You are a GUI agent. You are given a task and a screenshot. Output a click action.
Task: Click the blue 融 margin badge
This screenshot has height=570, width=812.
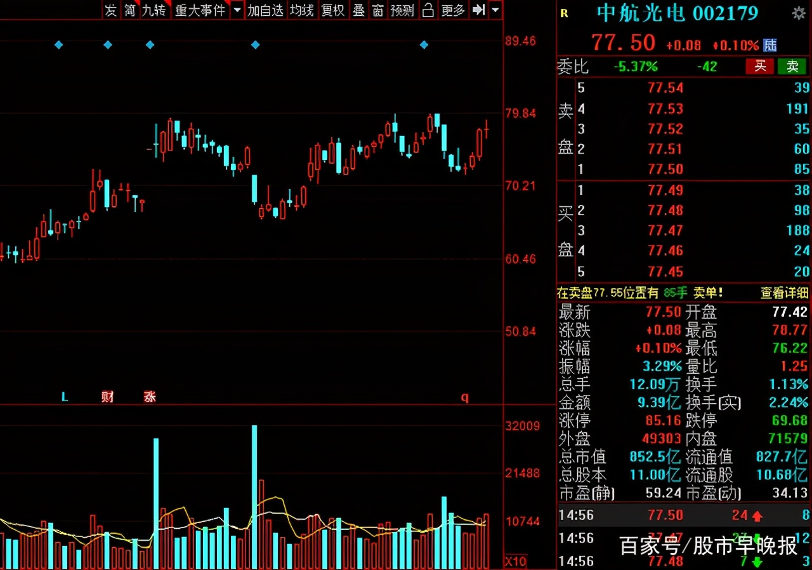[769, 44]
